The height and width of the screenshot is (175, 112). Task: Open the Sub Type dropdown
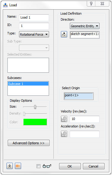click(x=34, y=48)
